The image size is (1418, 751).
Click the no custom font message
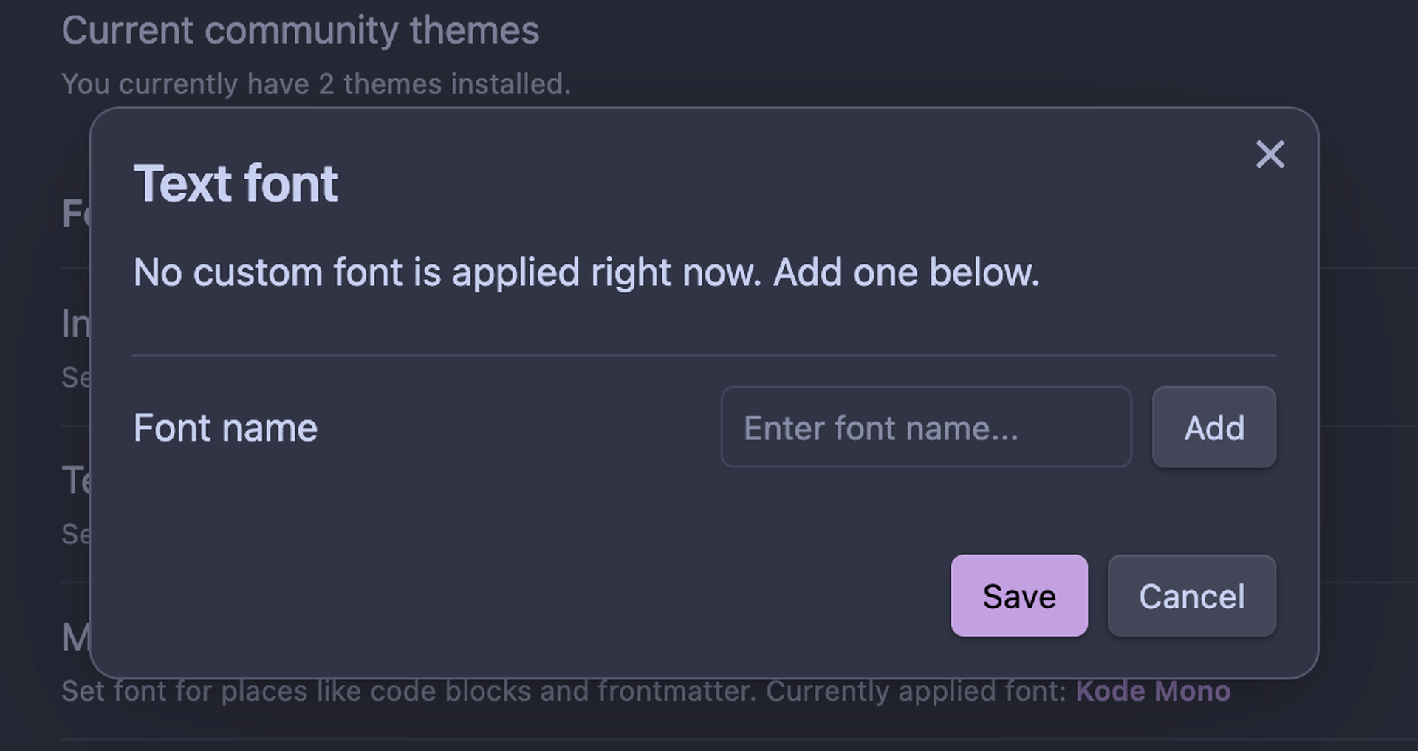coord(586,272)
